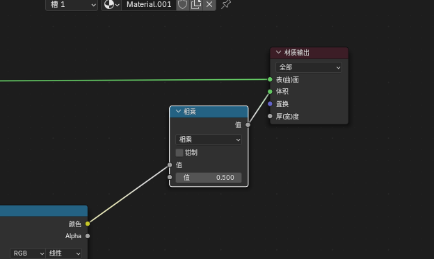
Task: Open the 相乘 operation dropdown
Action: (209, 140)
